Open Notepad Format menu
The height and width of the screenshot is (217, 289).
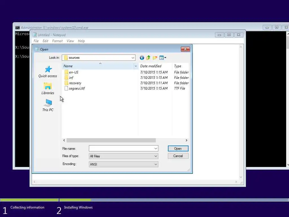(57, 41)
